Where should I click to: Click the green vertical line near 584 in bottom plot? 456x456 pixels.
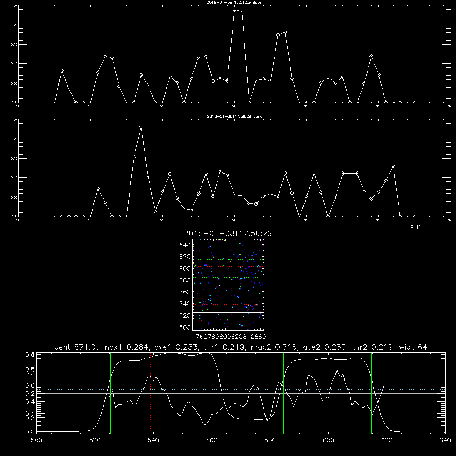pos(283,393)
